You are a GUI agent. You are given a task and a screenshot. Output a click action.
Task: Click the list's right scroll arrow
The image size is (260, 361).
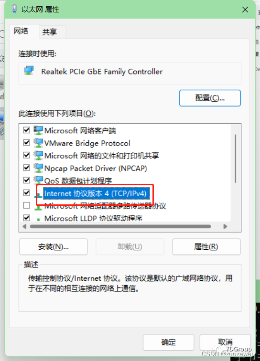225,226
